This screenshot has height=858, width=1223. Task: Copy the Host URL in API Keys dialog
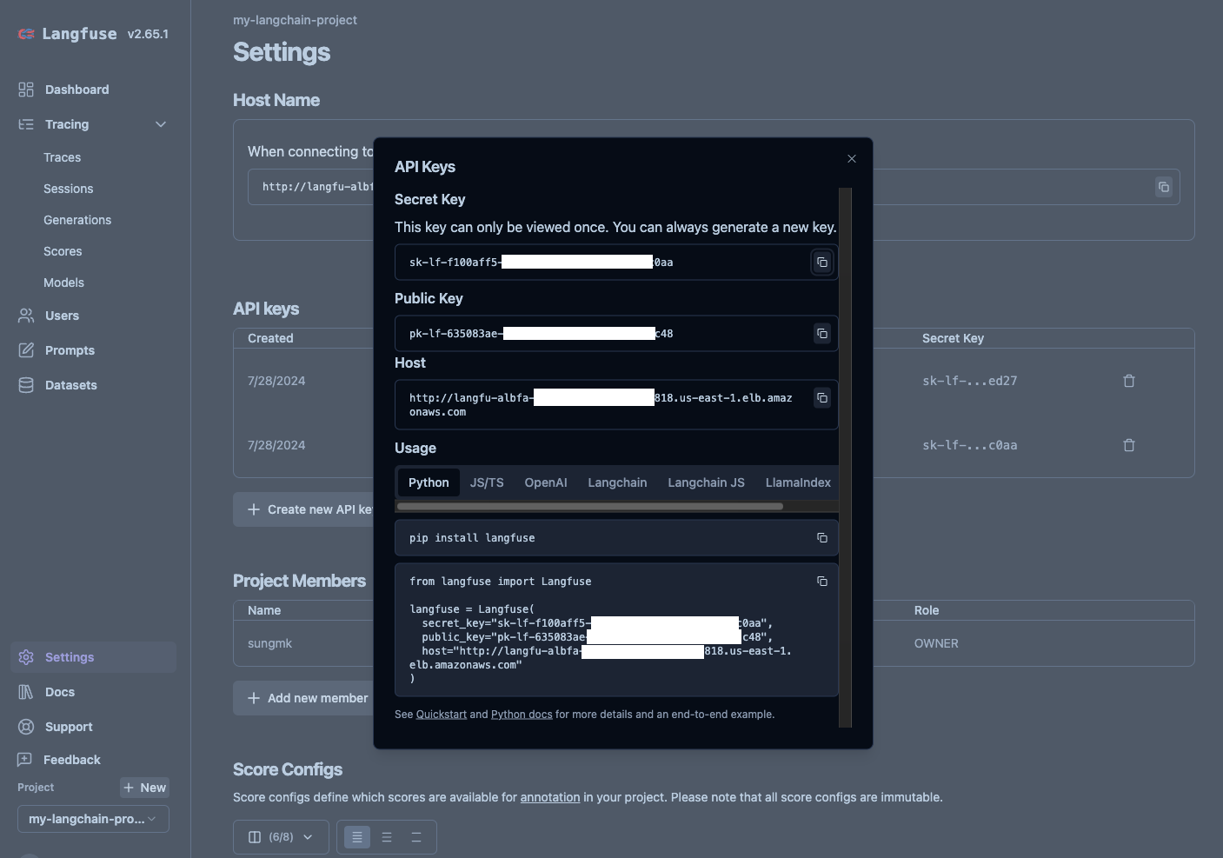821,398
